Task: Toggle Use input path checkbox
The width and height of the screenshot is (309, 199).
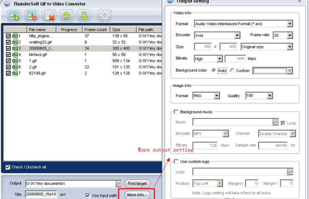Action: tap(88, 196)
